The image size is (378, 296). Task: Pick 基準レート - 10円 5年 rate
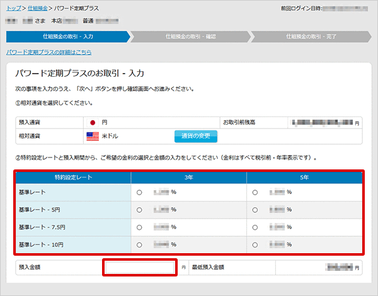(x=255, y=244)
